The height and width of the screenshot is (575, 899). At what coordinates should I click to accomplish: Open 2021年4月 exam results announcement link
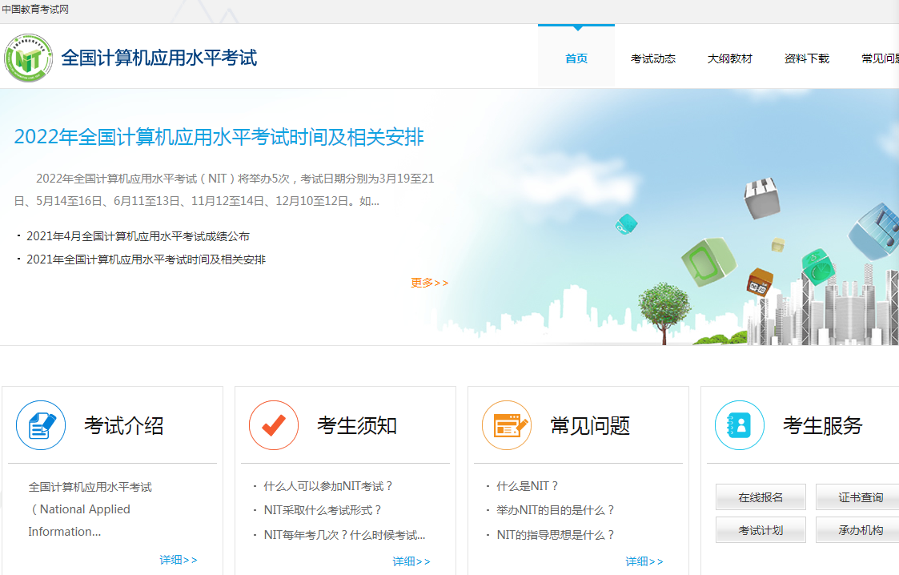tap(138, 236)
